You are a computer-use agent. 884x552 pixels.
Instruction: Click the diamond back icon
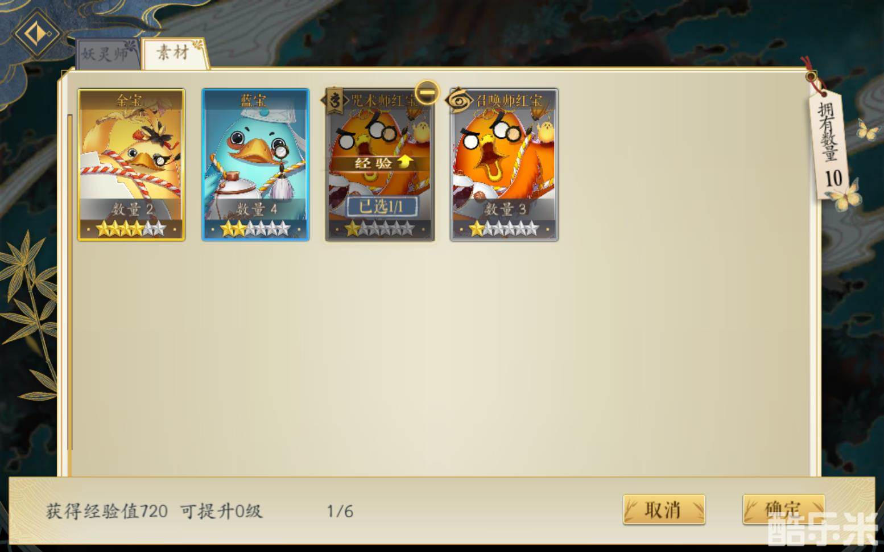pos(36,33)
